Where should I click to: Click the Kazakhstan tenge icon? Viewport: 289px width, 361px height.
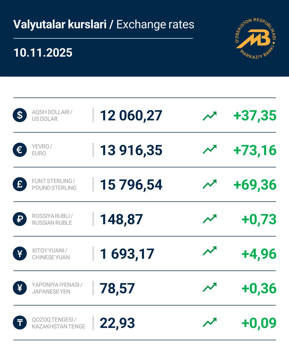[20, 323]
